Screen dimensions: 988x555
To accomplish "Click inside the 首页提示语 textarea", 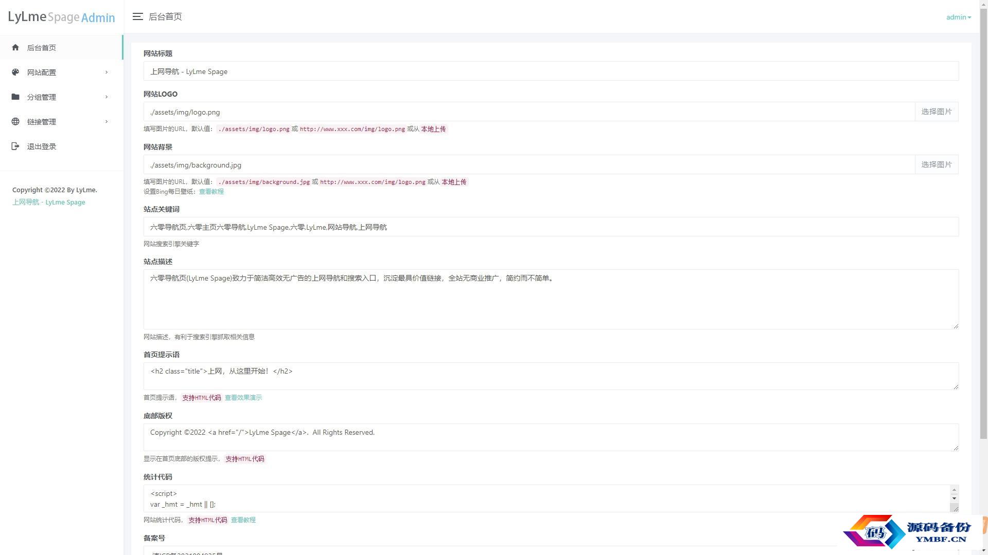I will (x=551, y=376).
